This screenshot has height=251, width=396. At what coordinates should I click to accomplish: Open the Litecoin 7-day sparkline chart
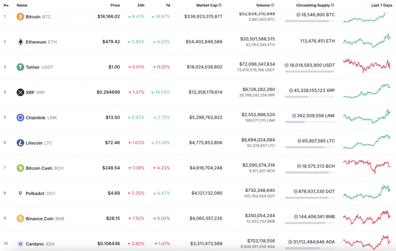pos(366,141)
